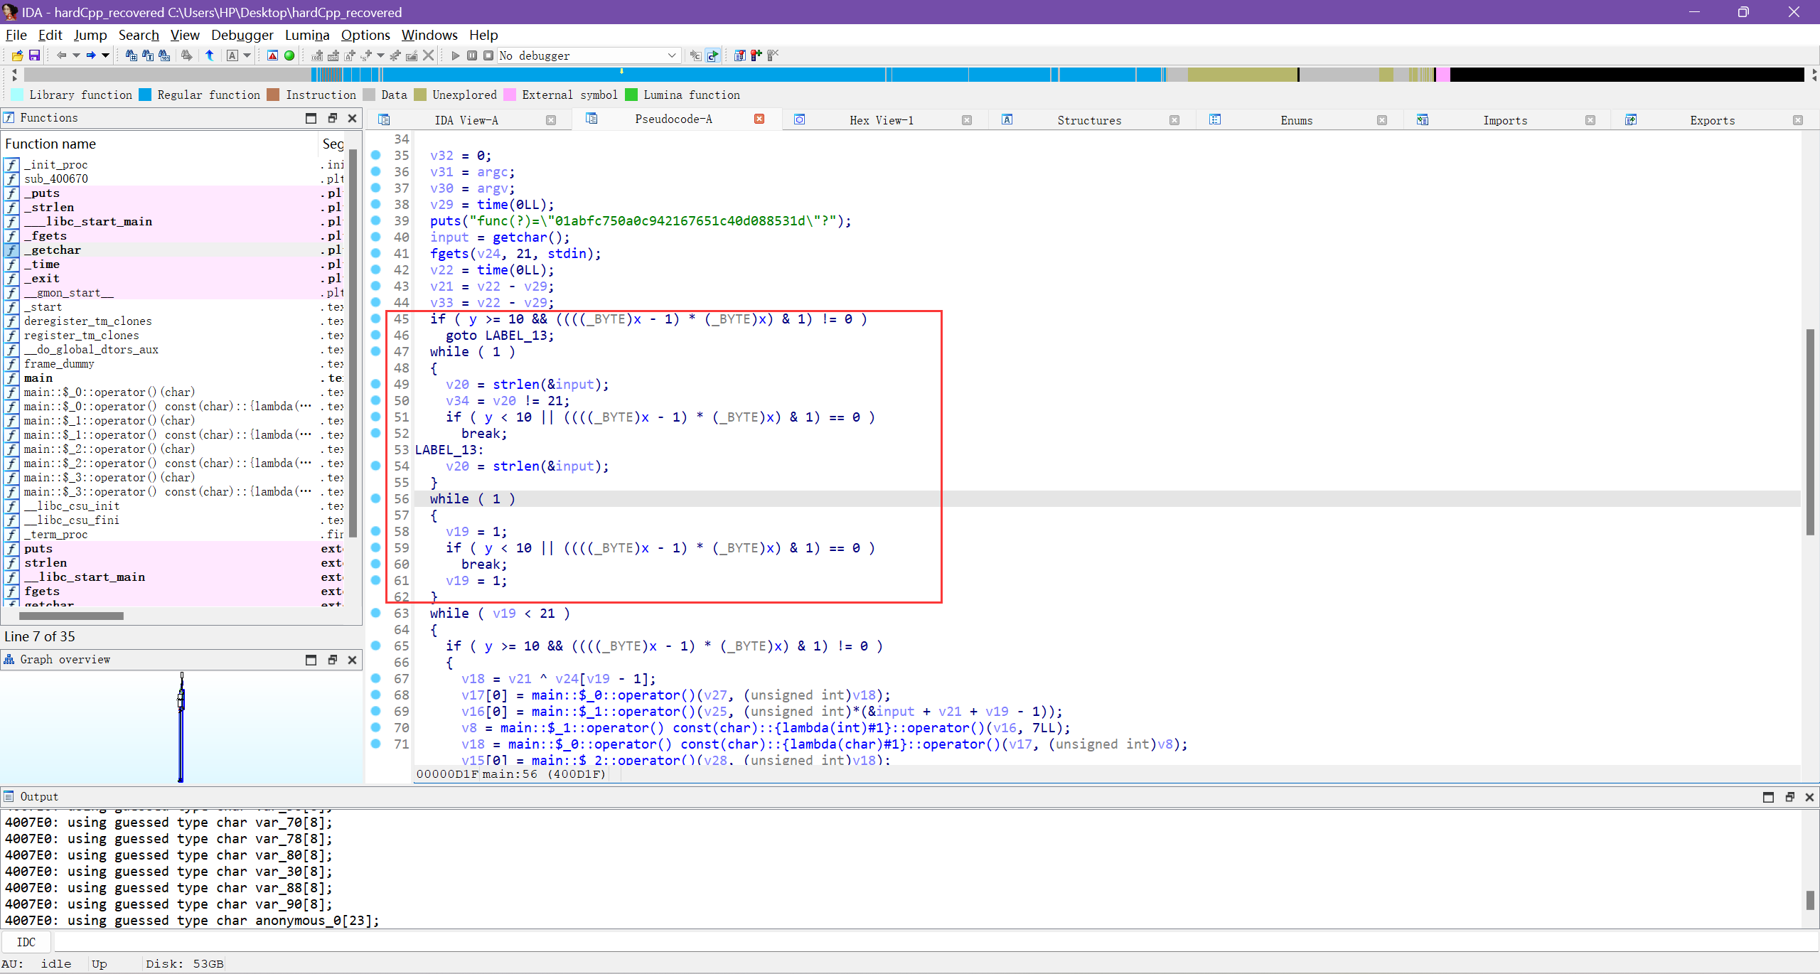
Task: Jump back with the left arrow icon
Action: click(61, 55)
